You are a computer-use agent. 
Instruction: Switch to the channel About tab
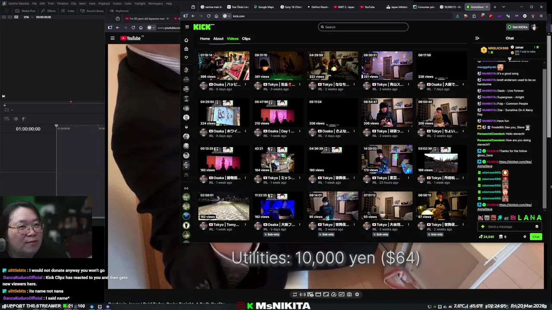[218, 39]
